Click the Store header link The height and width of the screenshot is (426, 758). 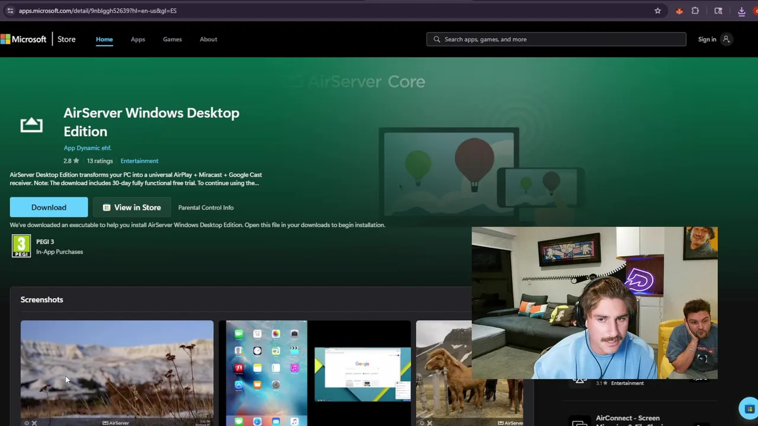pos(66,39)
